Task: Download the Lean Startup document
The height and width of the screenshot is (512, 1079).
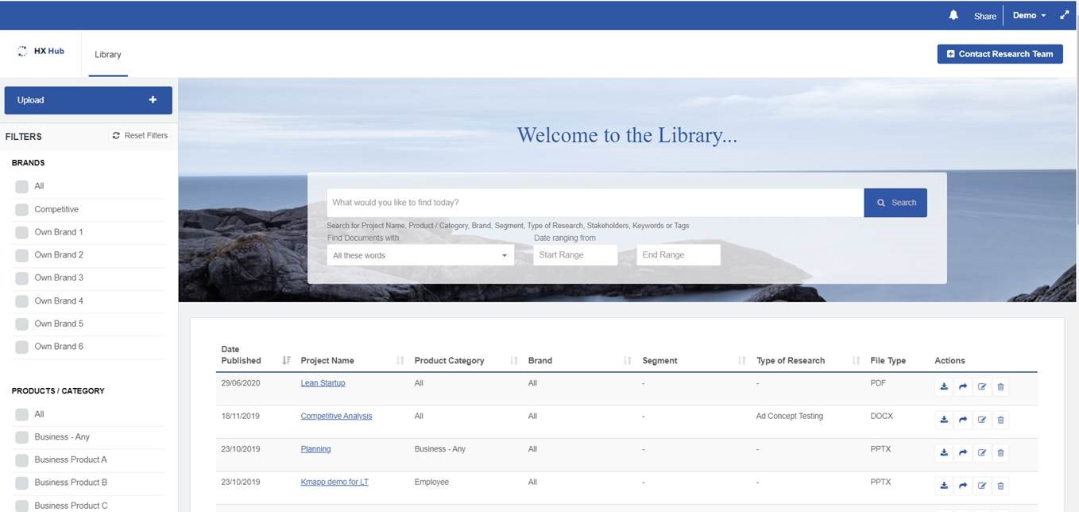Action: point(944,387)
